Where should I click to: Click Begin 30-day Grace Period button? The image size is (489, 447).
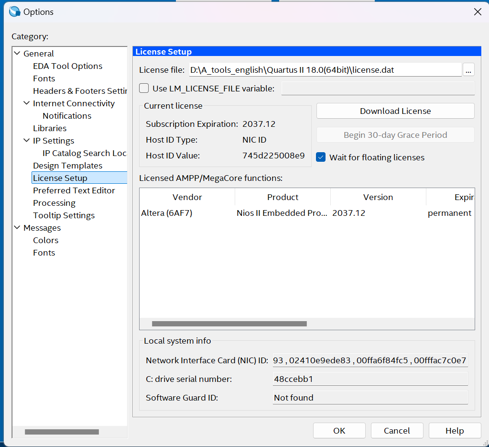(x=395, y=135)
